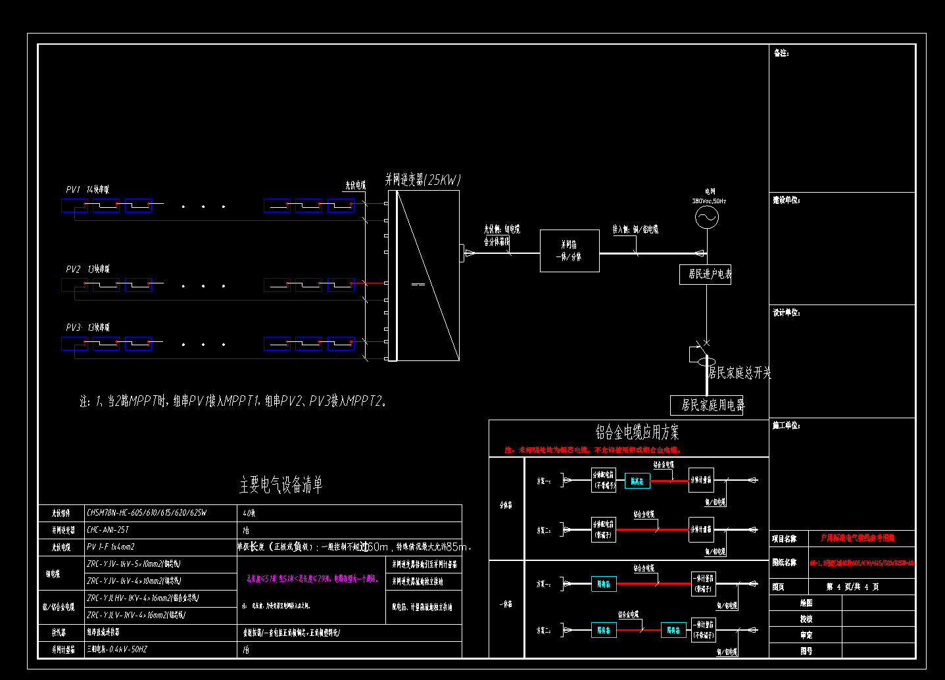This screenshot has height=680, width=945.
Task: Click the 建设单位: label
Action: click(787, 200)
